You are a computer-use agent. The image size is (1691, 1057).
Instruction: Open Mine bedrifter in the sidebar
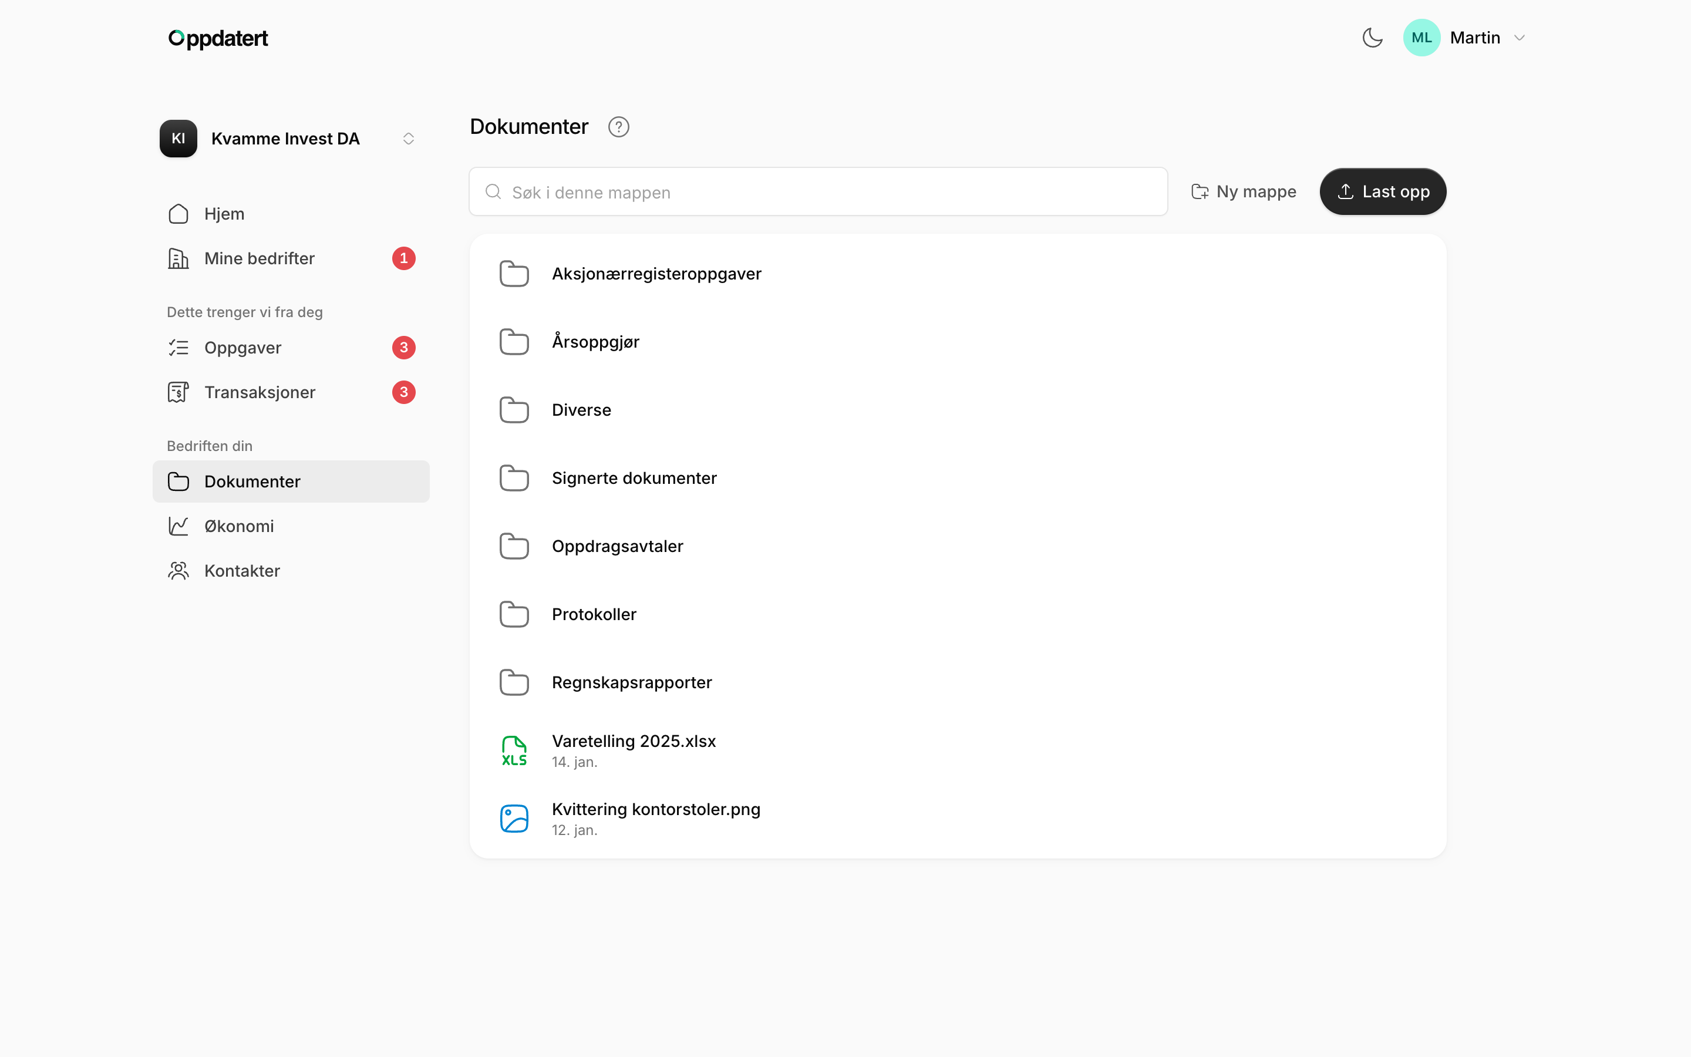point(291,258)
